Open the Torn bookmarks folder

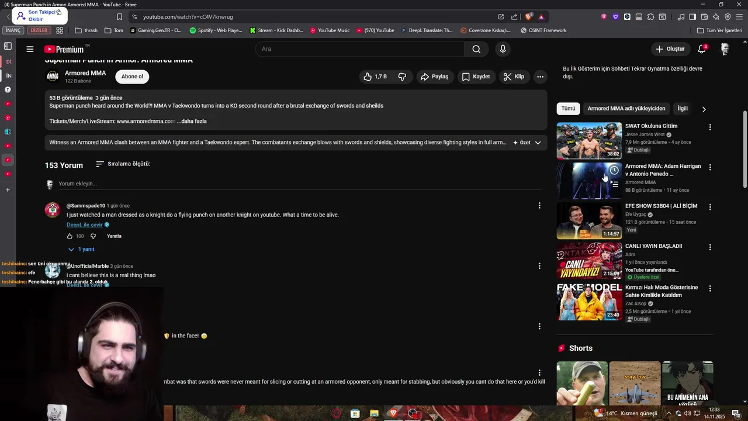point(114,30)
